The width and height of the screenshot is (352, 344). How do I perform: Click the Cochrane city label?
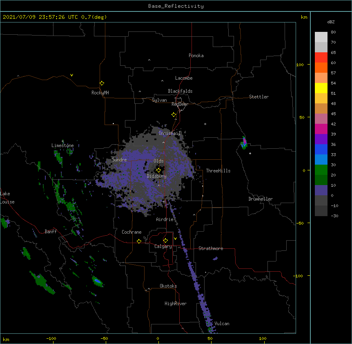coord(131,232)
